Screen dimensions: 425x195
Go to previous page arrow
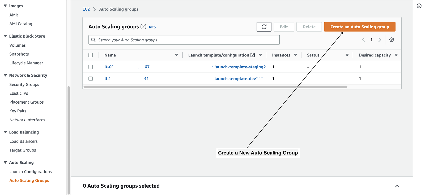tap(363, 40)
